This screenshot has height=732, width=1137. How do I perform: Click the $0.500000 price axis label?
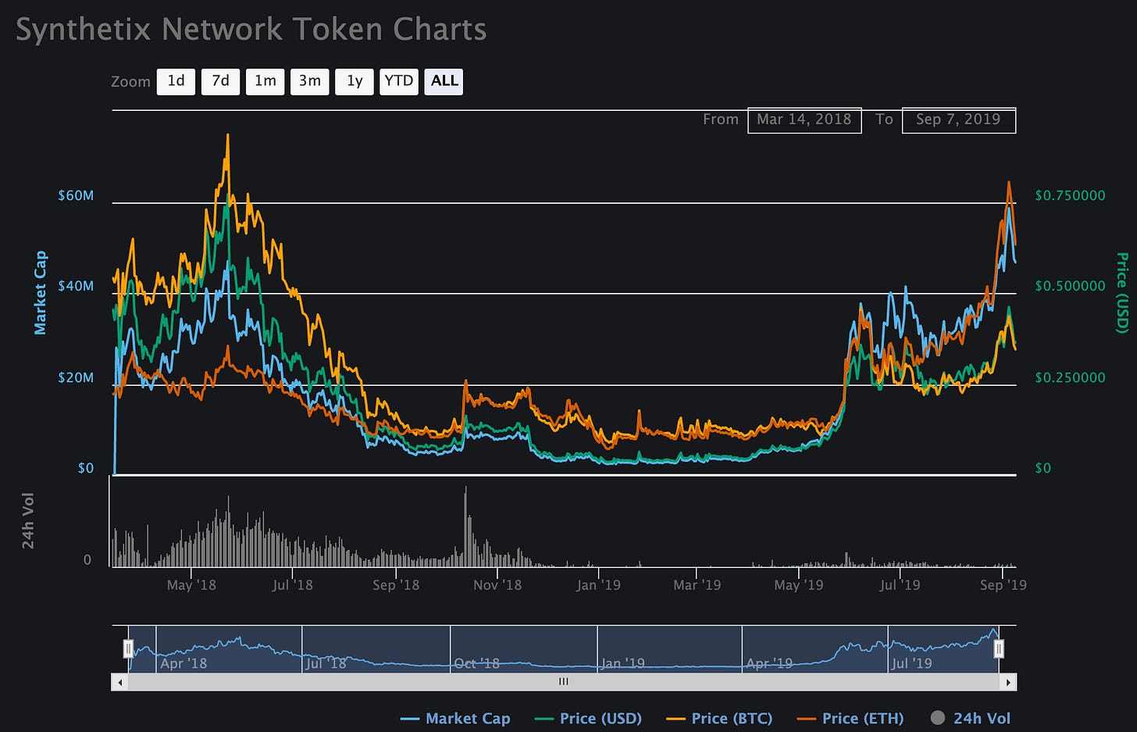coord(1070,286)
